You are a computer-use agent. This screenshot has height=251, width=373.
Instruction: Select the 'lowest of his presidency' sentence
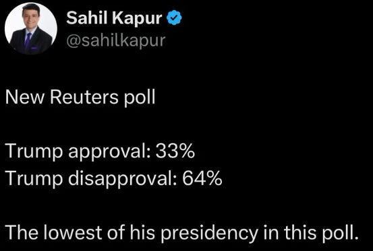click(x=181, y=233)
